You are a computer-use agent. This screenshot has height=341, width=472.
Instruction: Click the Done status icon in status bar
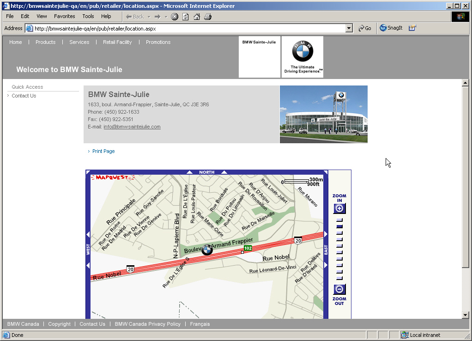[x=6, y=335]
